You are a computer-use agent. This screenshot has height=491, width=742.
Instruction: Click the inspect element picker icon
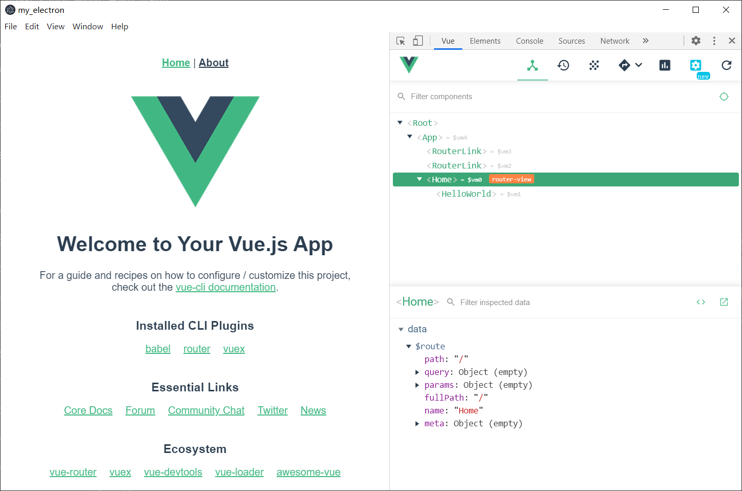pos(401,41)
